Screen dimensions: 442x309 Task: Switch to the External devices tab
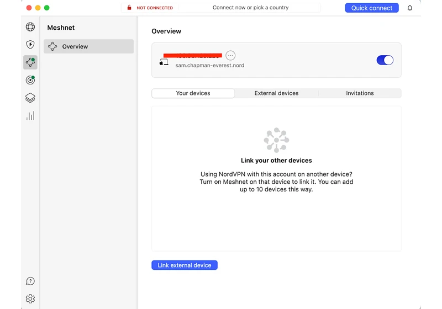276,93
